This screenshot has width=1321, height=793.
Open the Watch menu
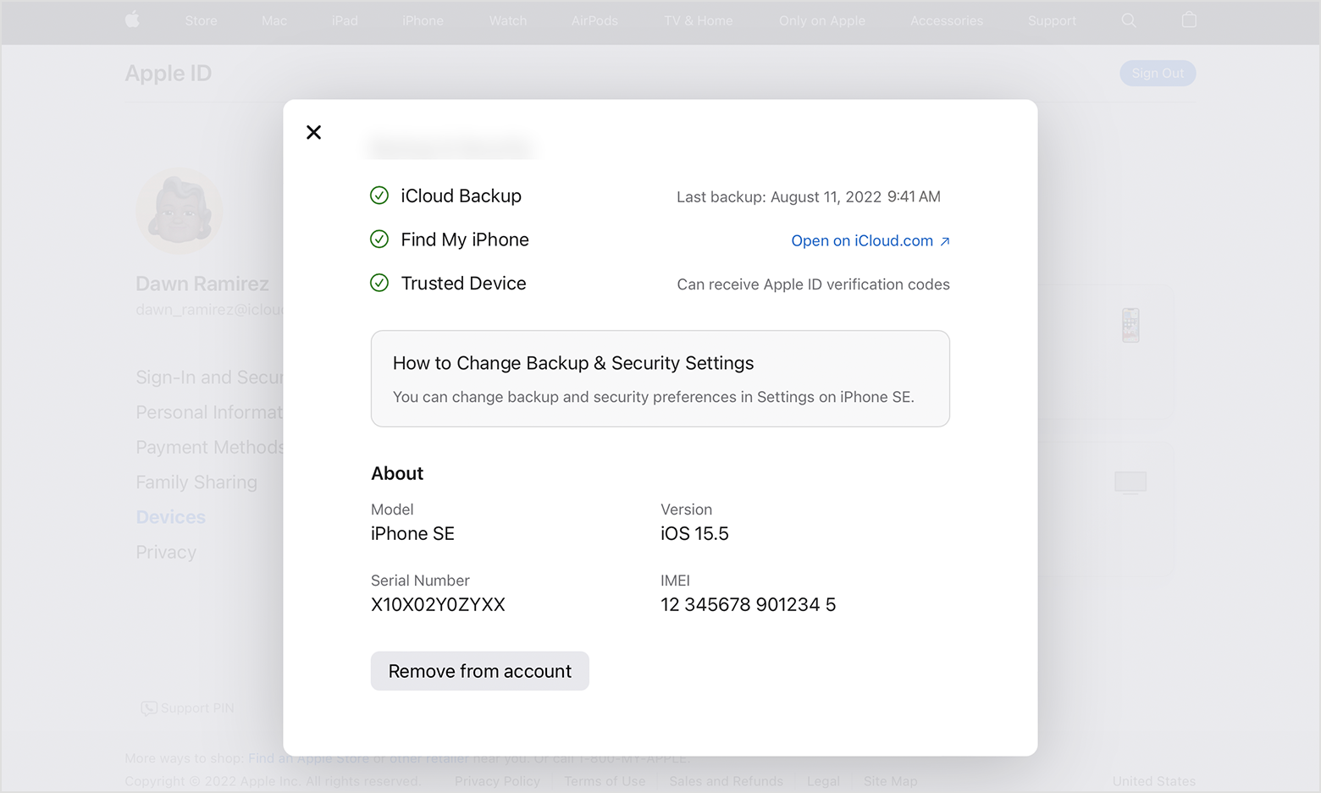508,20
